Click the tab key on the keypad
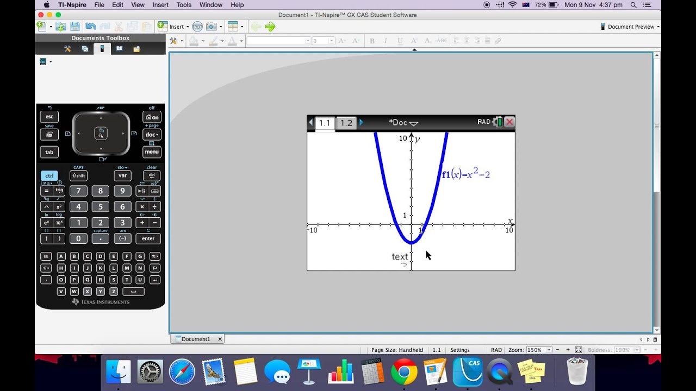Image resolution: width=696 pixels, height=391 pixels. pos(49,152)
